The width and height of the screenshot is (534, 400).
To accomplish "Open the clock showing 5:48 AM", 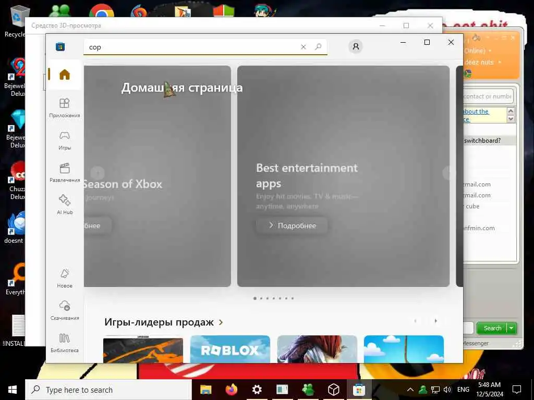I will pyautogui.click(x=489, y=390).
